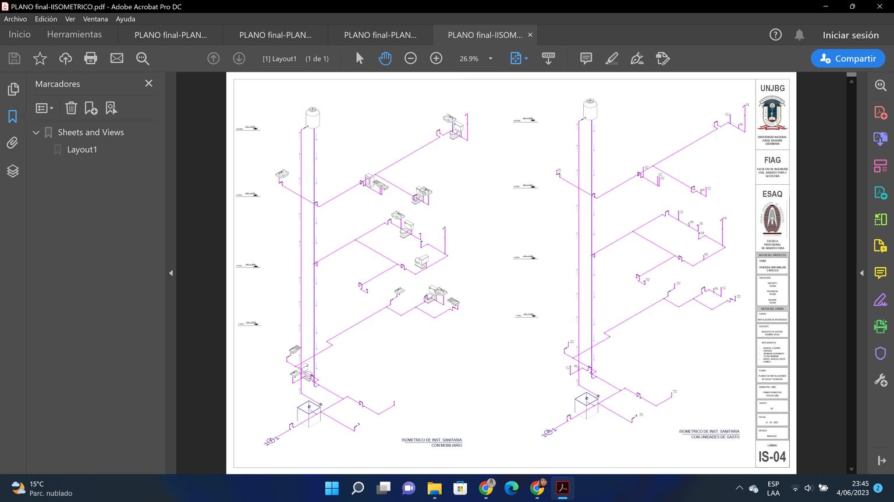Switch to the Inicio tab
The image size is (894, 502).
coord(19,34)
